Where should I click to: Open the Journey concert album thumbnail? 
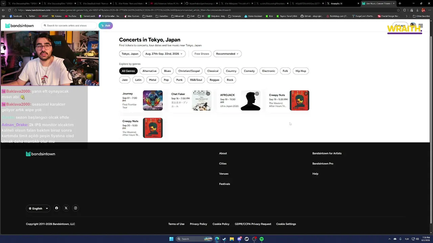[x=153, y=101]
